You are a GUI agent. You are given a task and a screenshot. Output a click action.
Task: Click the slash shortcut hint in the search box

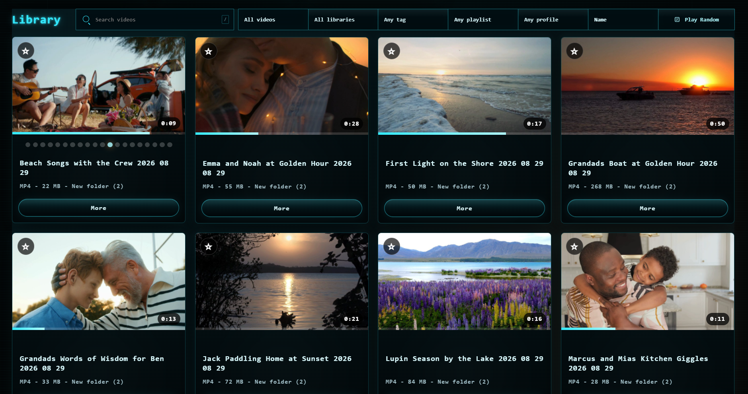(225, 19)
